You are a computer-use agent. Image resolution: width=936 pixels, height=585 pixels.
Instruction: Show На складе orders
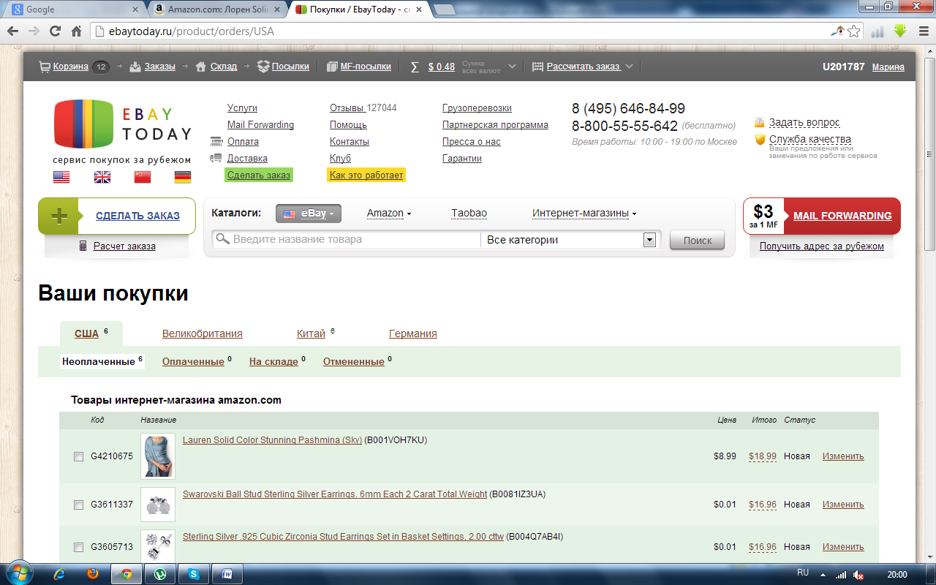273,361
